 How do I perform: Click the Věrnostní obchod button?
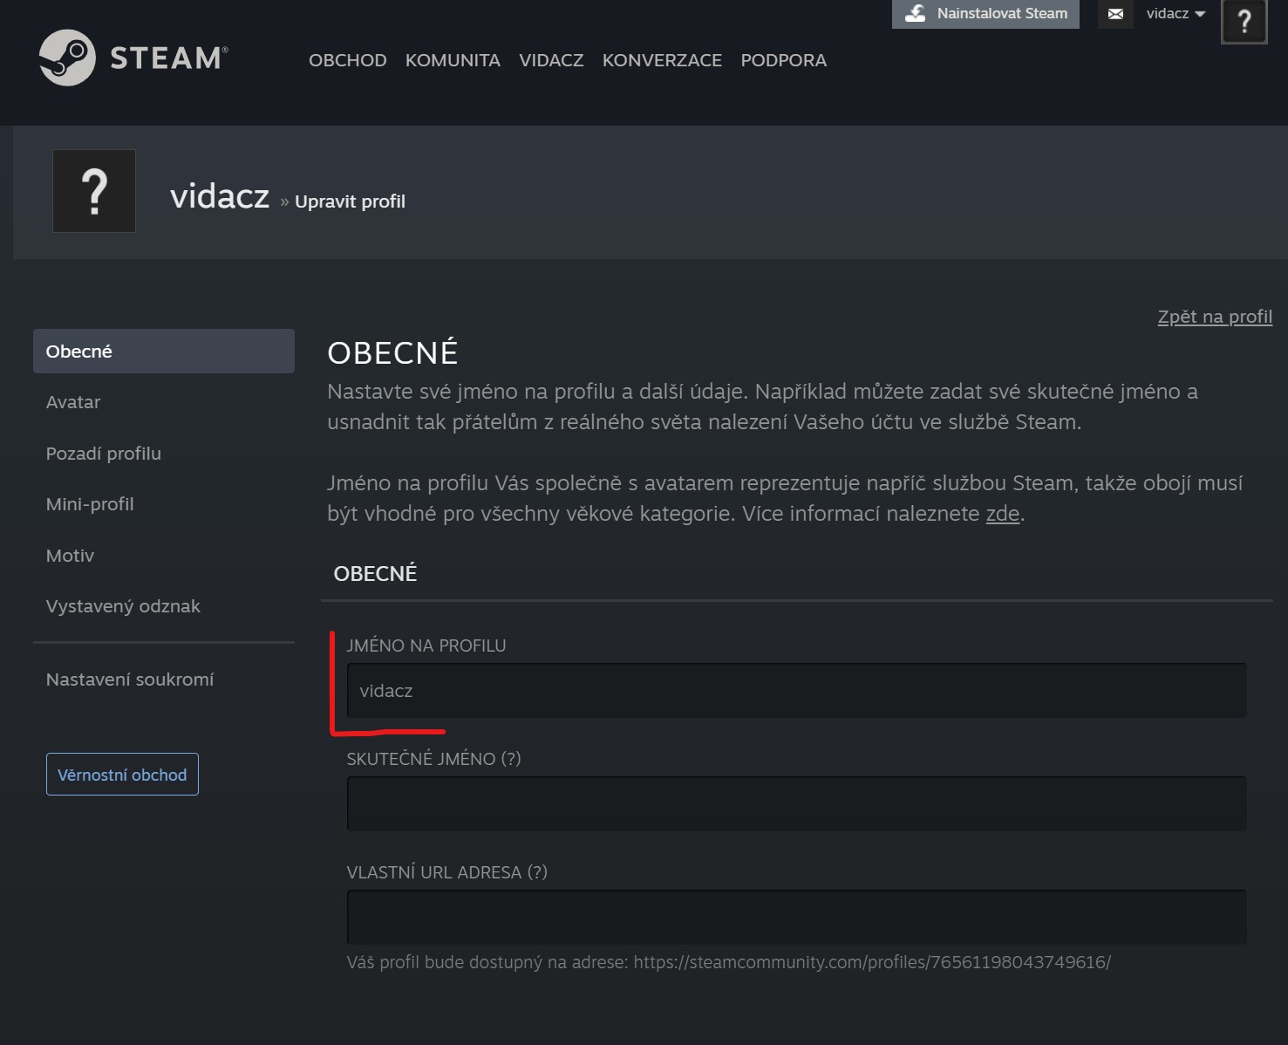(122, 775)
